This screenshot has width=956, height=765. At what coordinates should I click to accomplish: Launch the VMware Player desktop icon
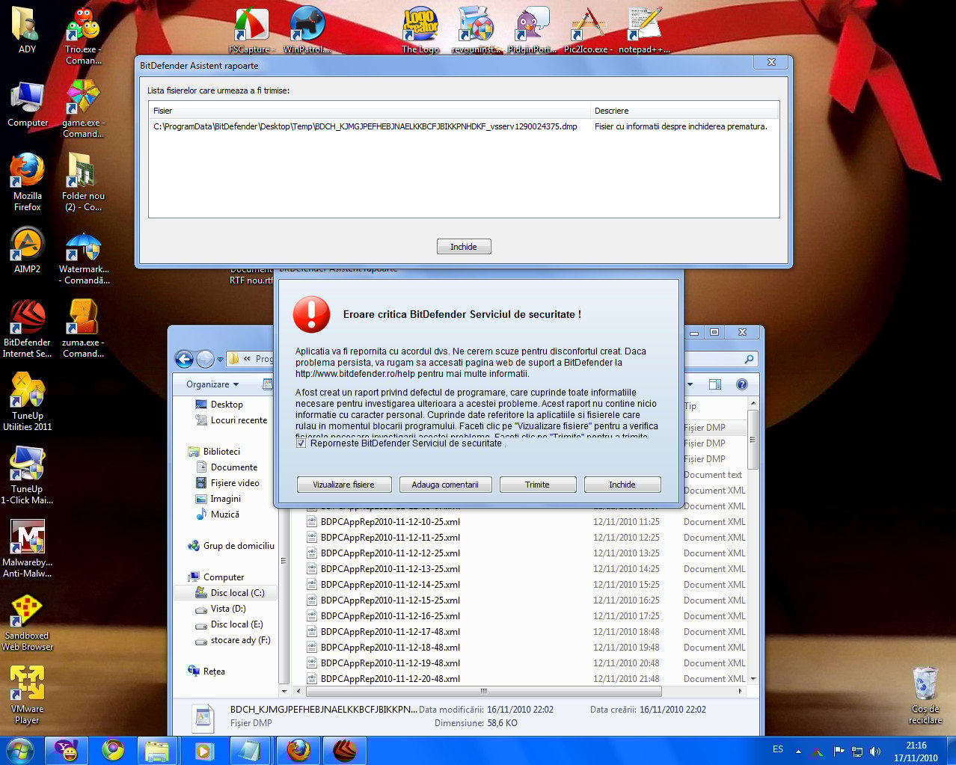[28, 695]
